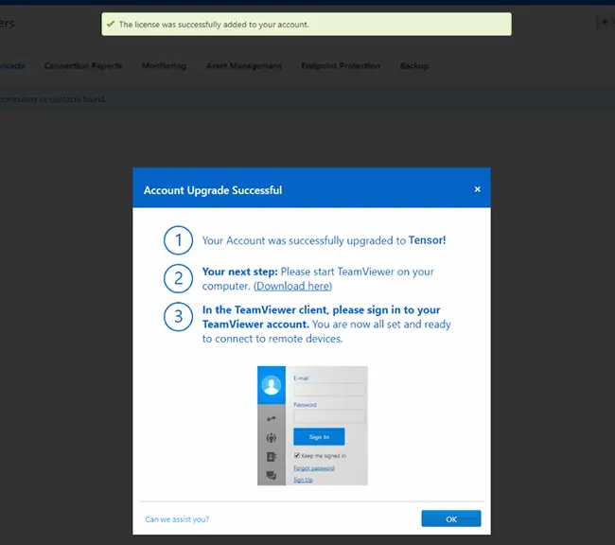615x545 pixels.
Task: Click the Tensor! bold text
Action: coord(427,239)
